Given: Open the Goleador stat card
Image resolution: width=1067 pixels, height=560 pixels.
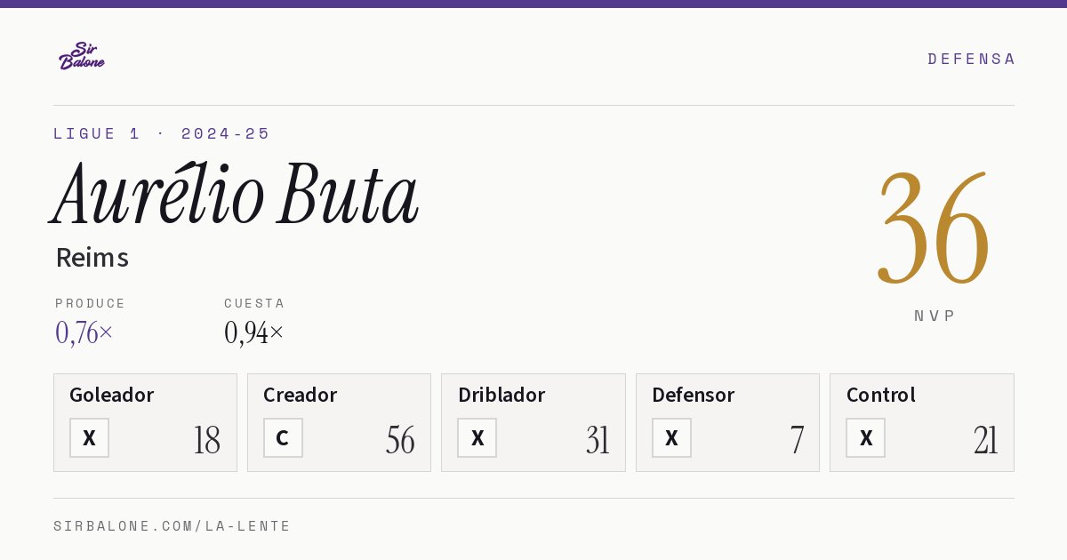Looking at the screenshot, I should click(x=145, y=422).
